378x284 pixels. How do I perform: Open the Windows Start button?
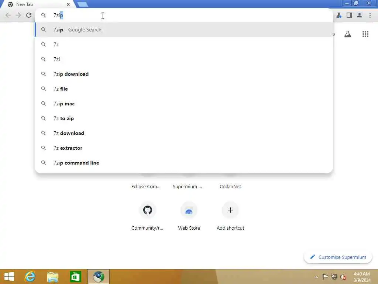pyautogui.click(x=9, y=277)
